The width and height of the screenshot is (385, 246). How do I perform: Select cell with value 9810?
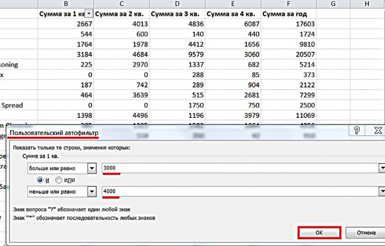pyautogui.click(x=288, y=44)
